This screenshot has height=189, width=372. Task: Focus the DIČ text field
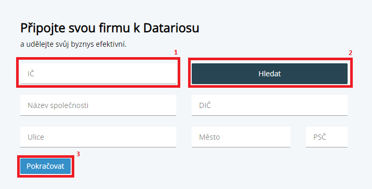[270, 105]
